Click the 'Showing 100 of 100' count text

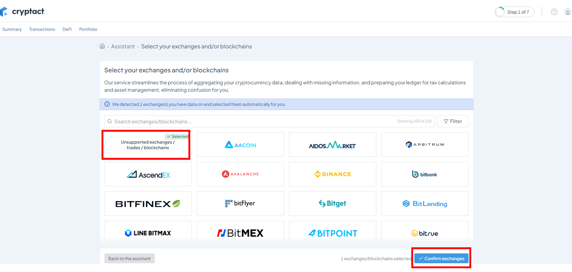pos(414,121)
